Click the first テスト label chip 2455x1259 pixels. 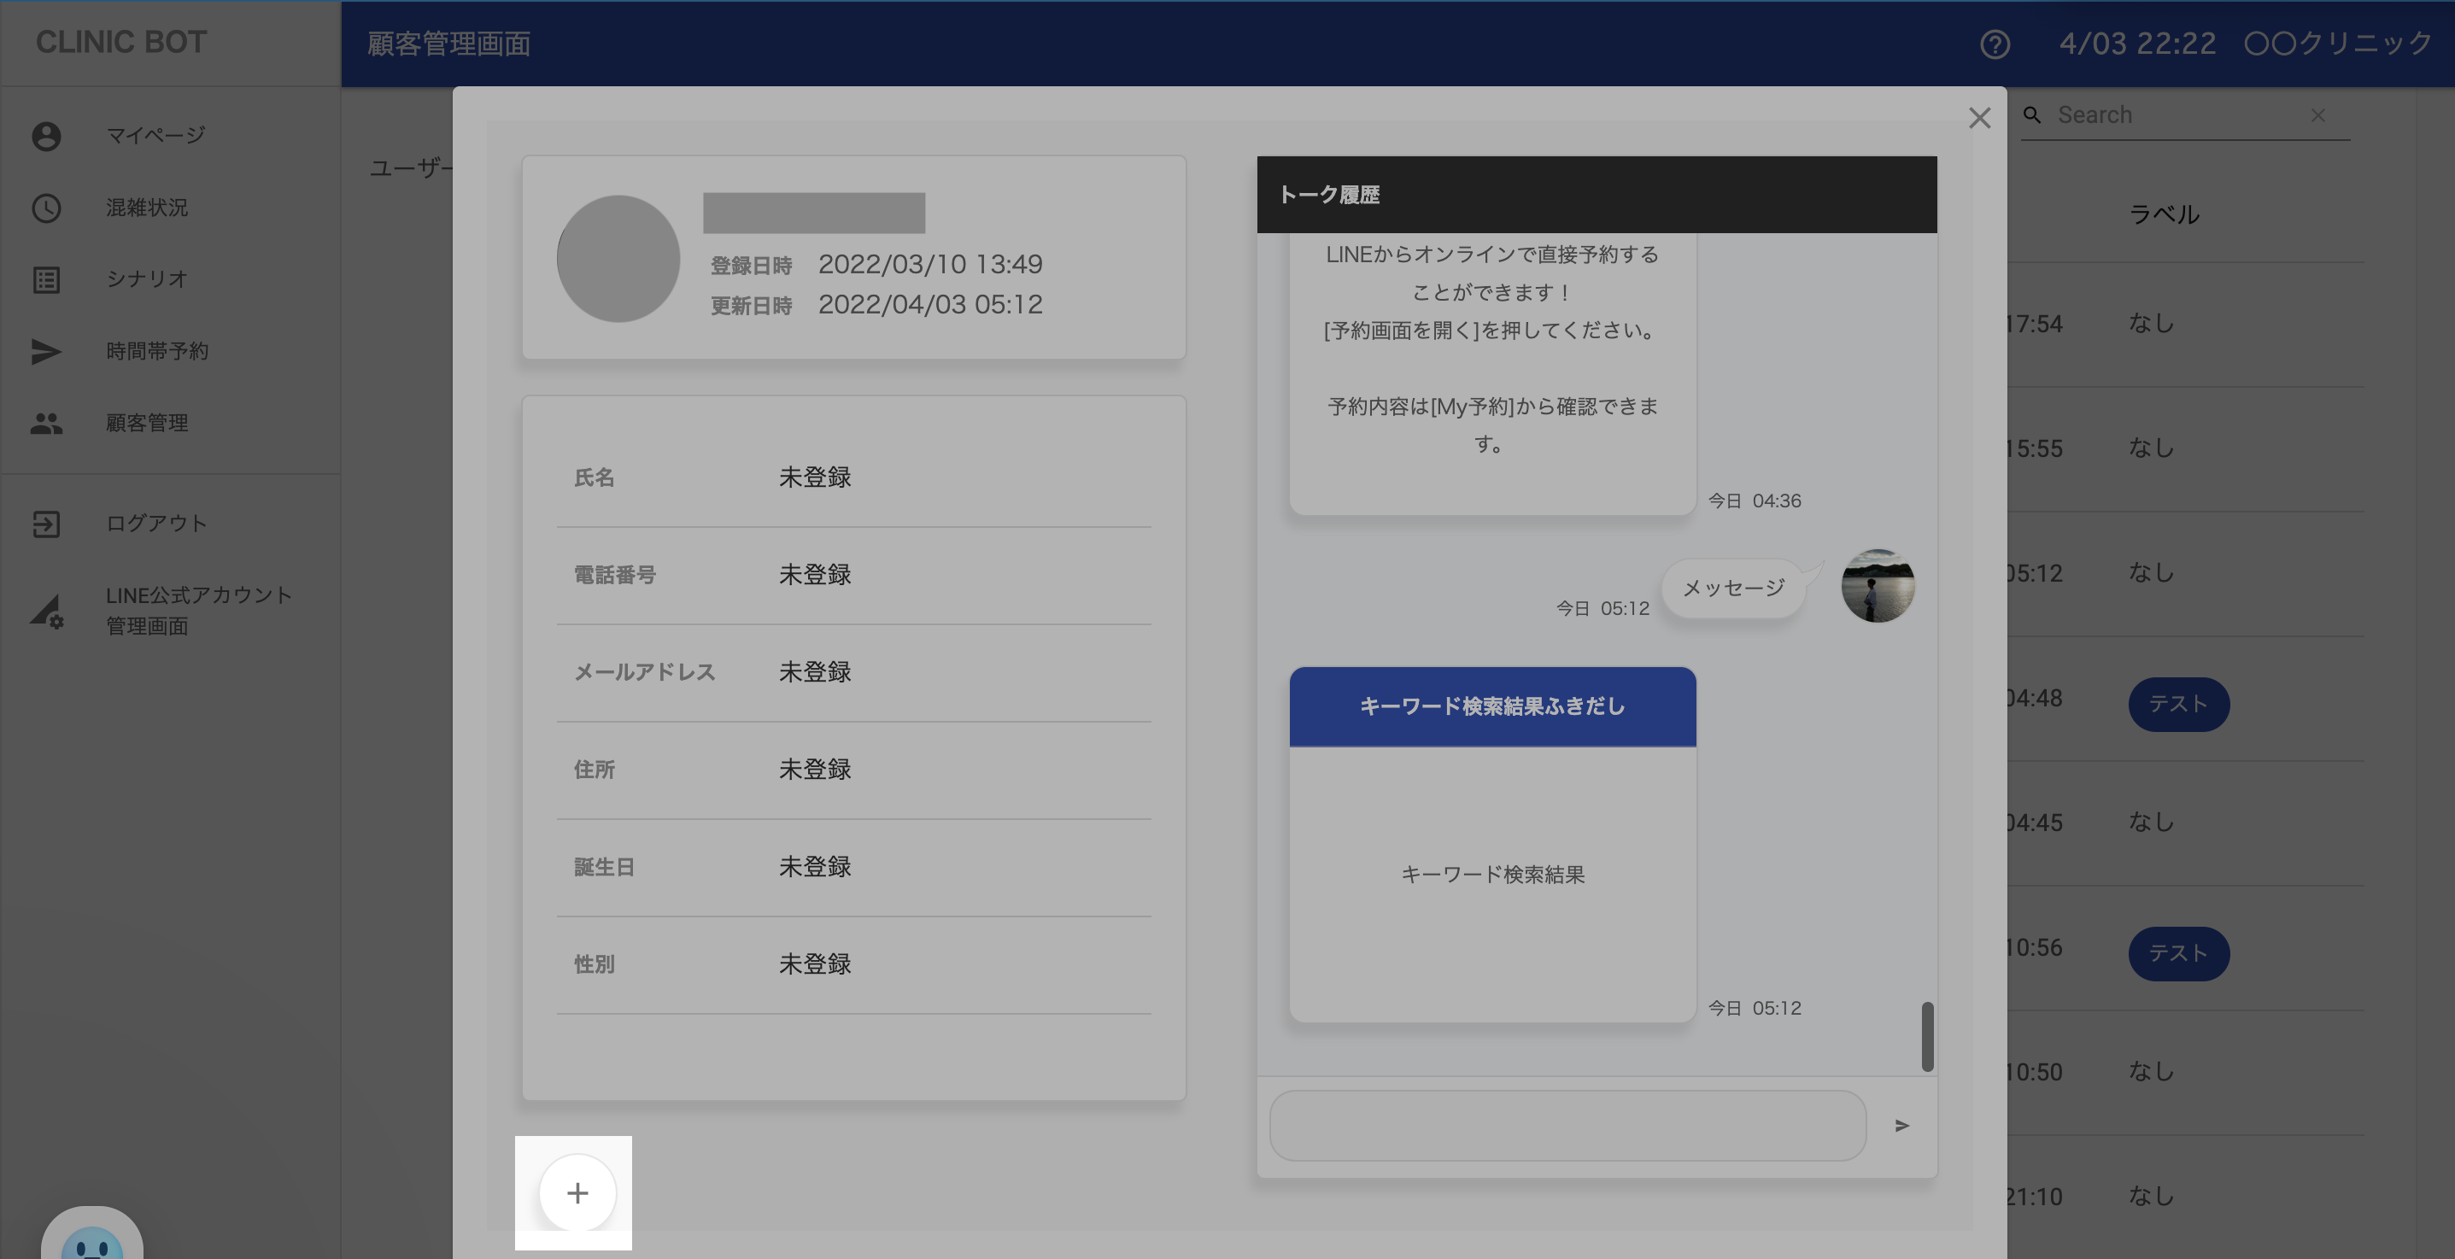(2177, 705)
